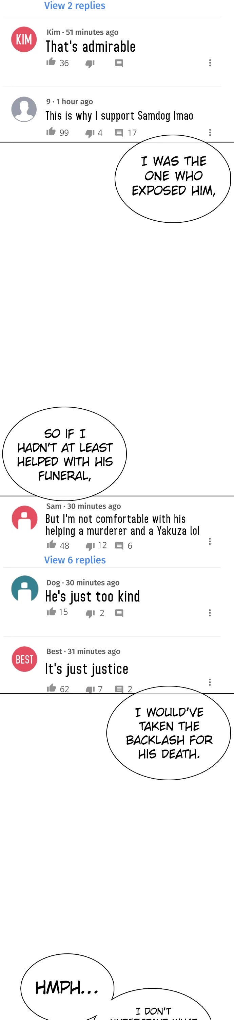The image size is (234, 1020).
Task: Thumbs up "It's just justice" comment
Action: pyautogui.click(x=51, y=688)
